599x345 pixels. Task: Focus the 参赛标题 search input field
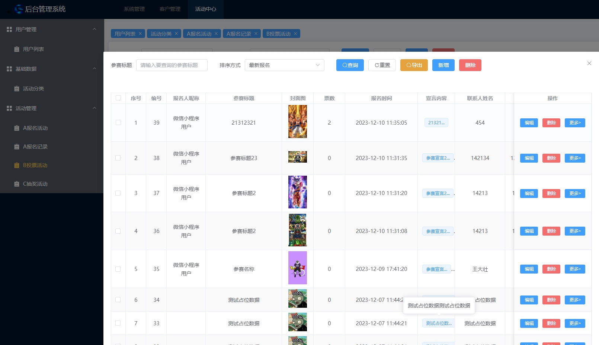coord(172,65)
